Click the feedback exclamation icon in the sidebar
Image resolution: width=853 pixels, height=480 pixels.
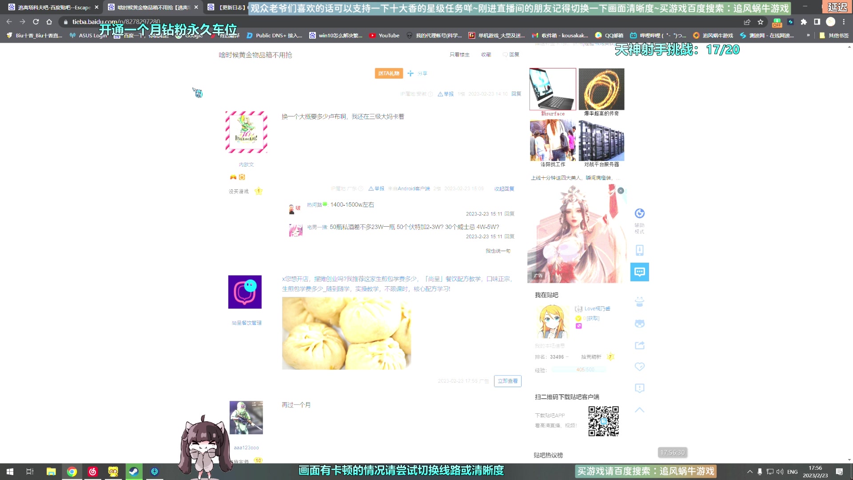[x=640, y=388]
